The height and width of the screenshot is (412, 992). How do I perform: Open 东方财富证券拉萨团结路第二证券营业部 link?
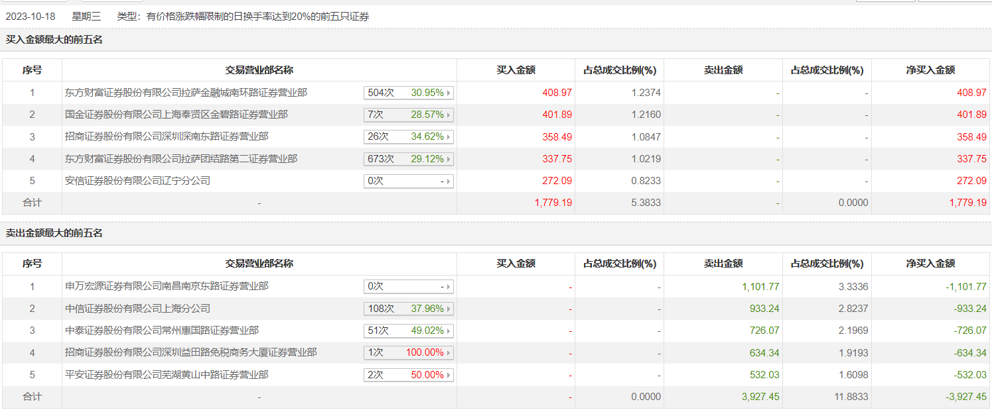click(181, 159)
